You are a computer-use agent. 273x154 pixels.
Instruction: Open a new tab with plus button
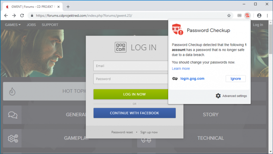(x=68, y=7)
